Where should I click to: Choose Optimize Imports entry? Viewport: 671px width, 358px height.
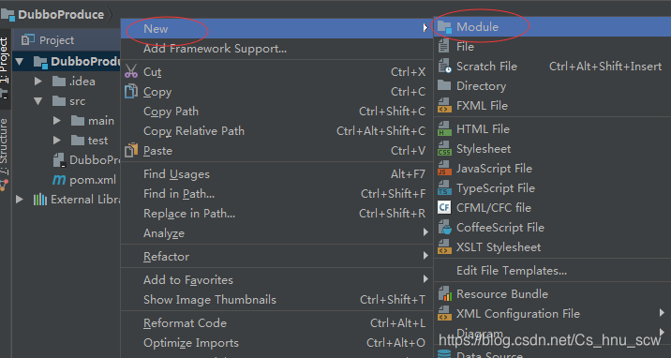(276, 343)
